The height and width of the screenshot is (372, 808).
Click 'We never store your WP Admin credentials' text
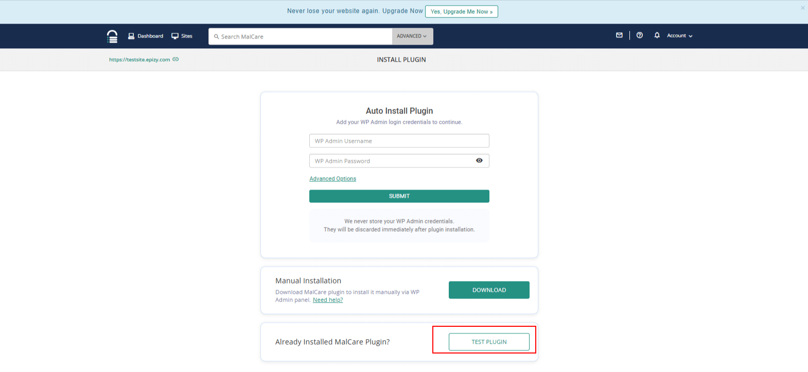(399, 221)
